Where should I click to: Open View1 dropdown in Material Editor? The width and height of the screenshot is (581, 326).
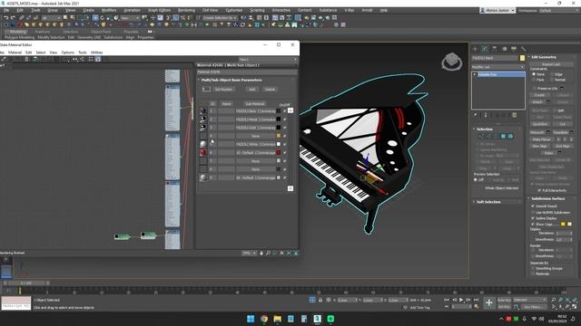[268, 60]
